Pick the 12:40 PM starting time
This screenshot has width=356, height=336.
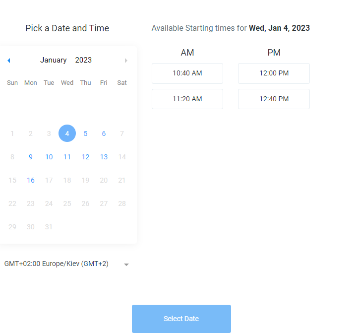click(x=274, y=99)
